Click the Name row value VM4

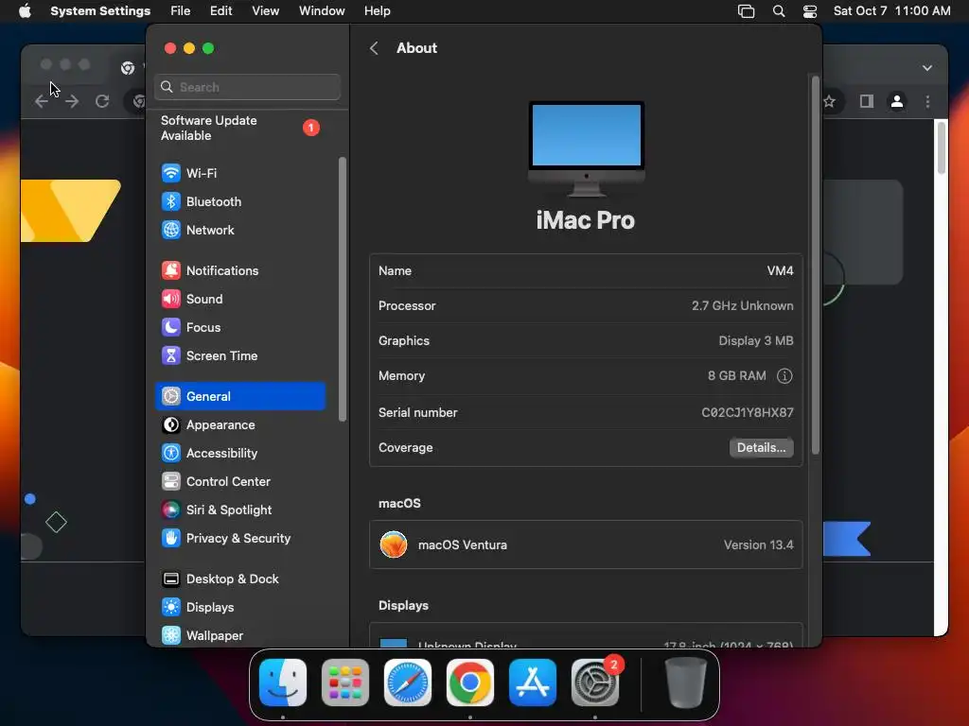pos(780,271)
